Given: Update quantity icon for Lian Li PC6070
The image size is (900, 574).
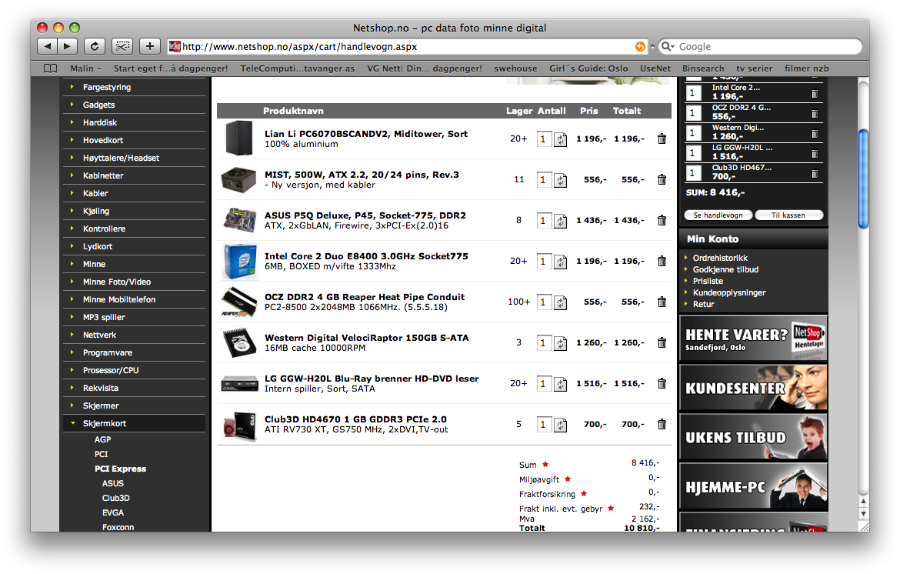Looking at the screenshot, I should click(x=560, y=139).
